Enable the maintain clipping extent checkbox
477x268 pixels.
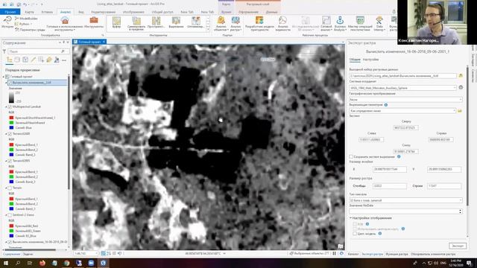(x=351, y=157)
